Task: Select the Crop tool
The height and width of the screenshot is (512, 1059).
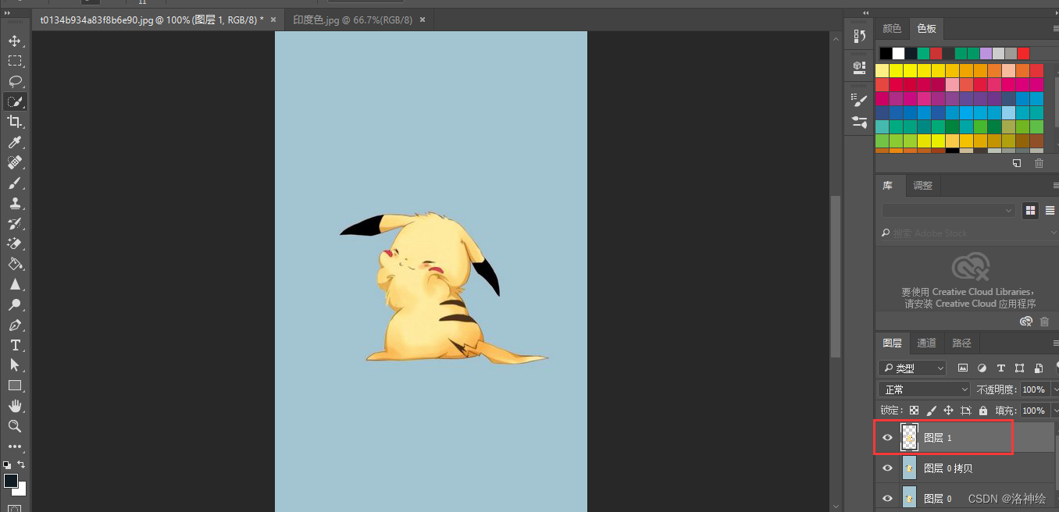Action: click(x=15, y=121)
